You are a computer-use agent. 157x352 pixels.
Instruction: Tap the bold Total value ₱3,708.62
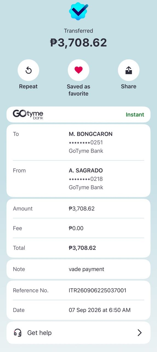tap(82, 248)
